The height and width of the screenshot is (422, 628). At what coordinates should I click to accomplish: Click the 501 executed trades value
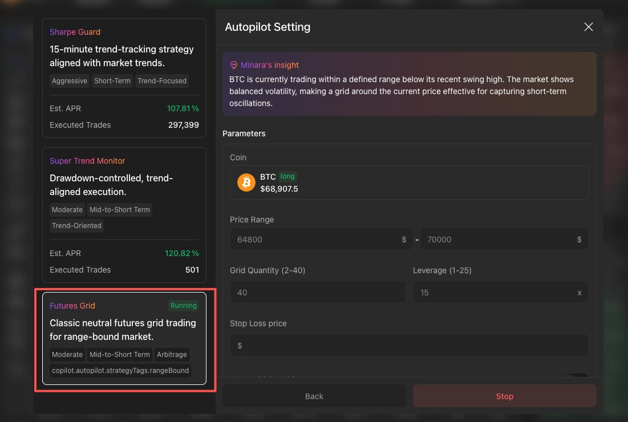pyautogui.click(x=192, y=270)
